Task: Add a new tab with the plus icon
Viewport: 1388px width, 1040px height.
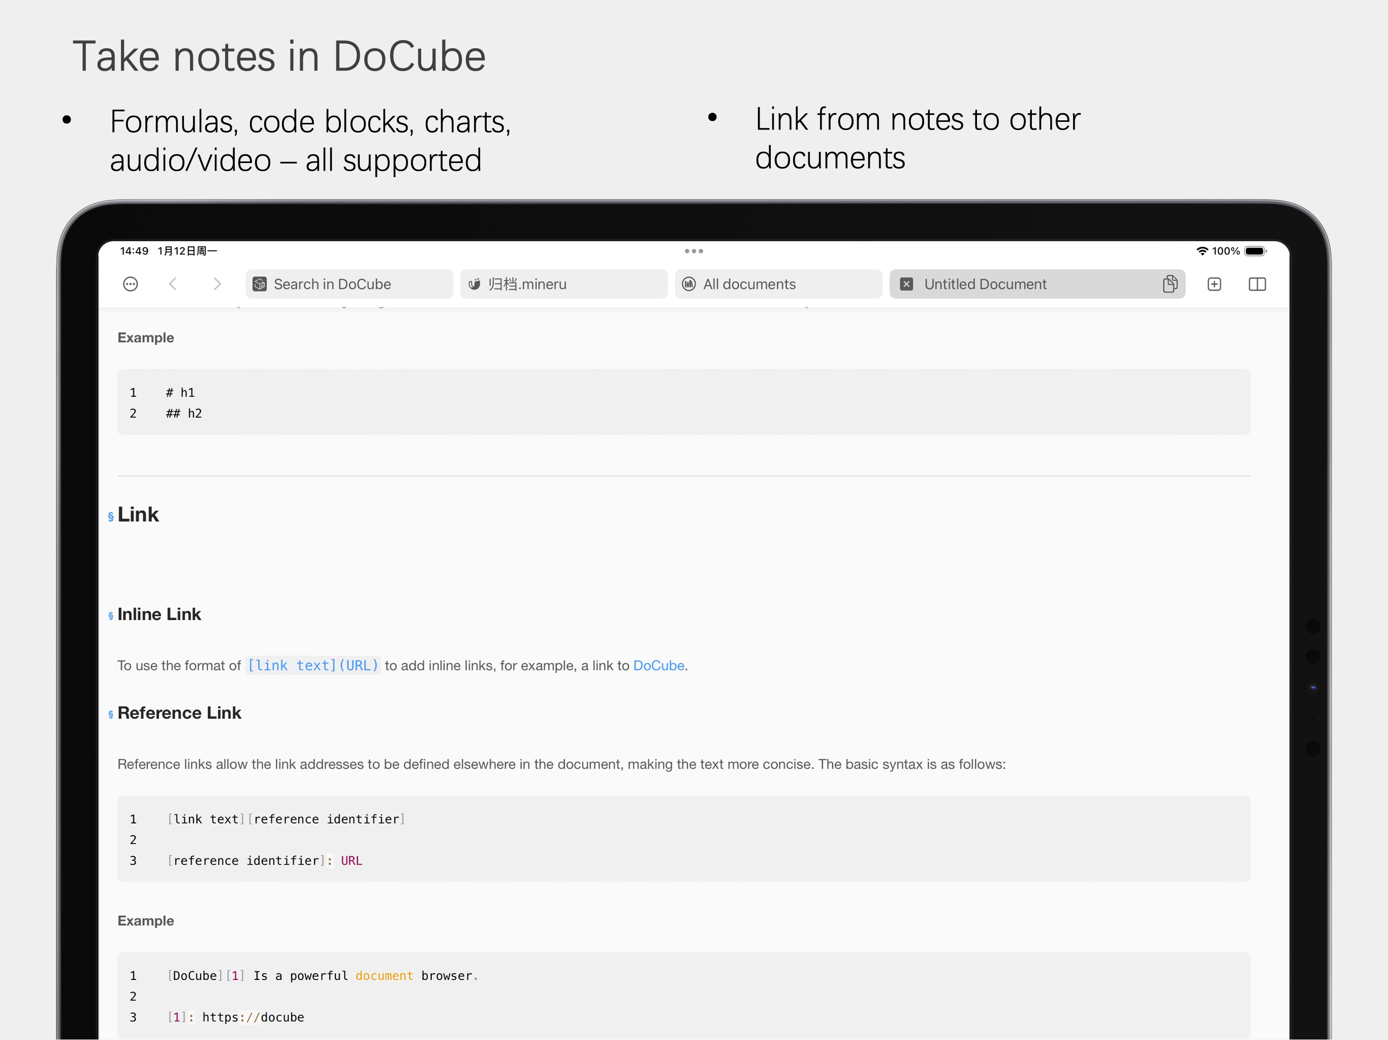Action: point(1214,284)
